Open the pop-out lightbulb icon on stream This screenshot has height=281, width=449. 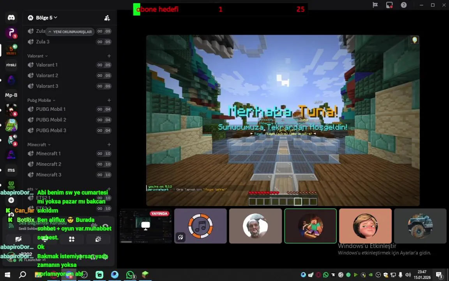pyautogui.click(x=414, y=40)
